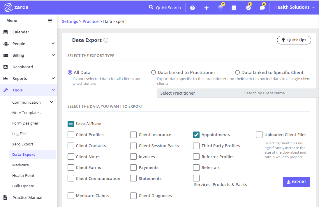Open the Select Practitioner dropdown
Screen dimensions: 319x207
[x=200, y=93]
